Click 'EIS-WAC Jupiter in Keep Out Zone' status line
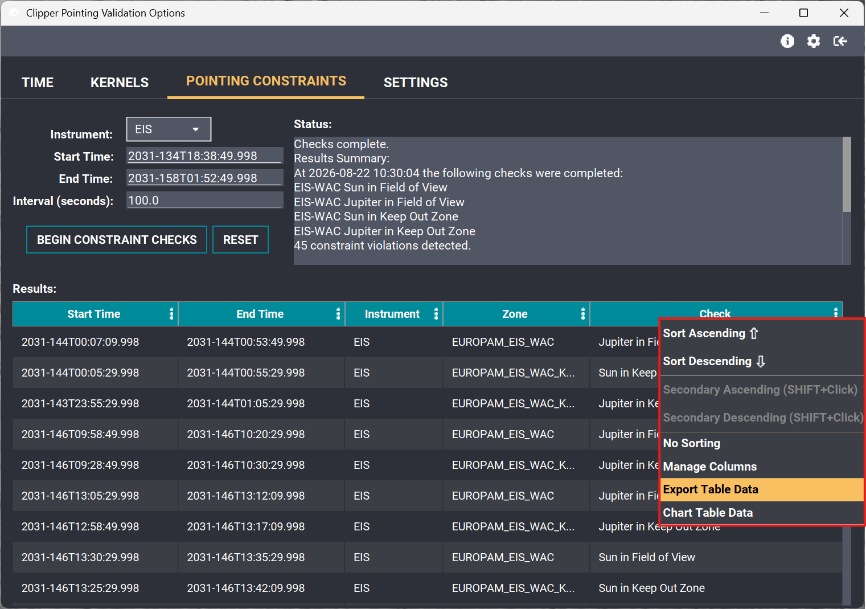 point(384,231)
